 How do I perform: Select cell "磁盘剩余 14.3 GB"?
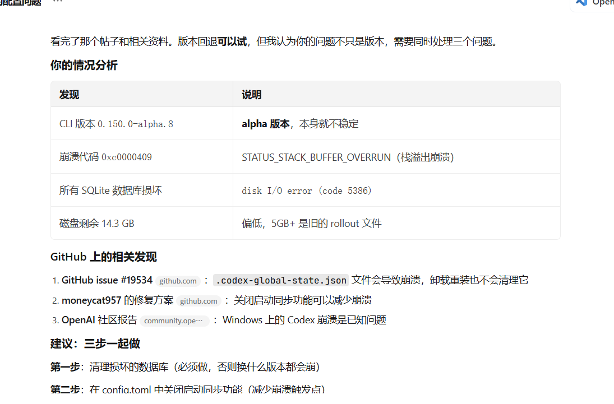click(x=142, y=223)
